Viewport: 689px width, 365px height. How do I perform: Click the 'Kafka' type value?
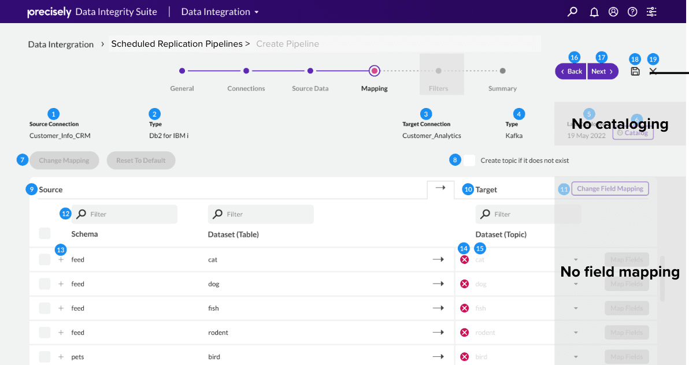(x=514, y=135)
